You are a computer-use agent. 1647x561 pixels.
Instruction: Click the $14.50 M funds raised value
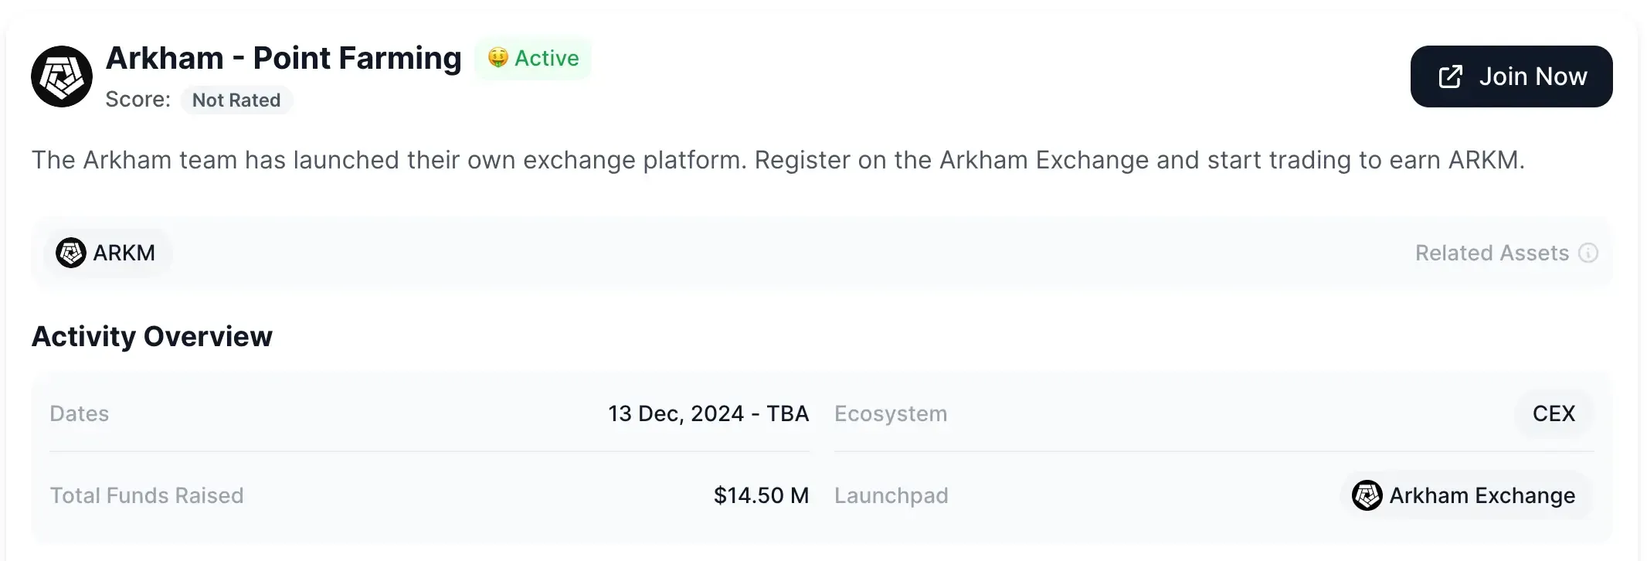[x=761, y=495]
